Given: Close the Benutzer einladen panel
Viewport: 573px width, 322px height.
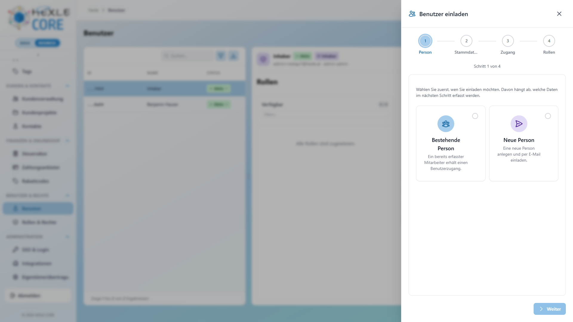Looking at the screenshot, I should click(x=559, y=14).
